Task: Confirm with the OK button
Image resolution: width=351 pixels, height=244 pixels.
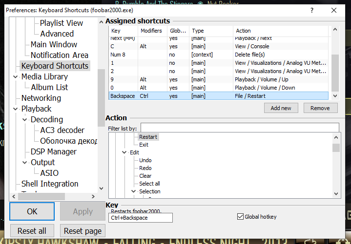Action: point(32,211)
